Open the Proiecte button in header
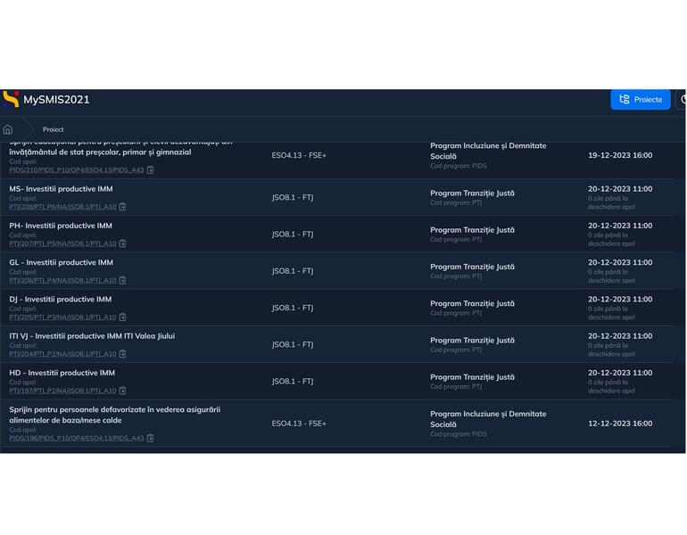Image resolution: width=687 pixels, height=535 pixels. pos(640,99)
